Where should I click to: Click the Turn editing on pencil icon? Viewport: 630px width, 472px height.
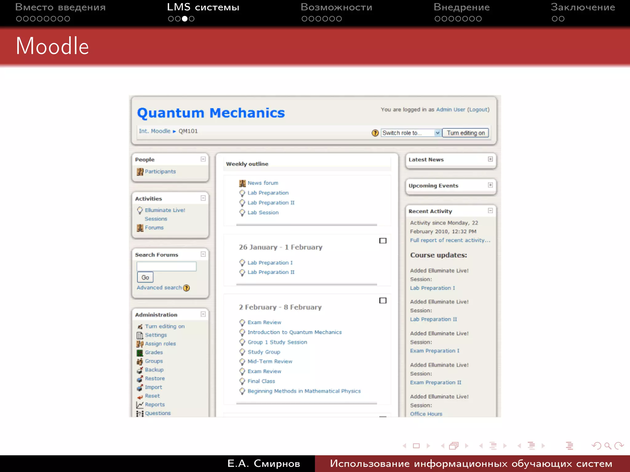140,326
